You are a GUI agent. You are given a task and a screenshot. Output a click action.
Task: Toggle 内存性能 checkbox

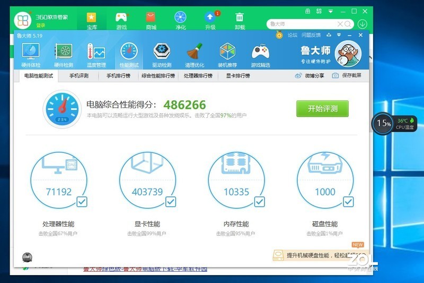pos(260,202)
